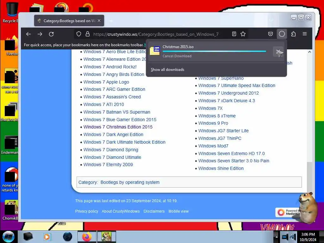Screen dimensions: 324x243
Task: Reload the current page
Action: [51, 34]
